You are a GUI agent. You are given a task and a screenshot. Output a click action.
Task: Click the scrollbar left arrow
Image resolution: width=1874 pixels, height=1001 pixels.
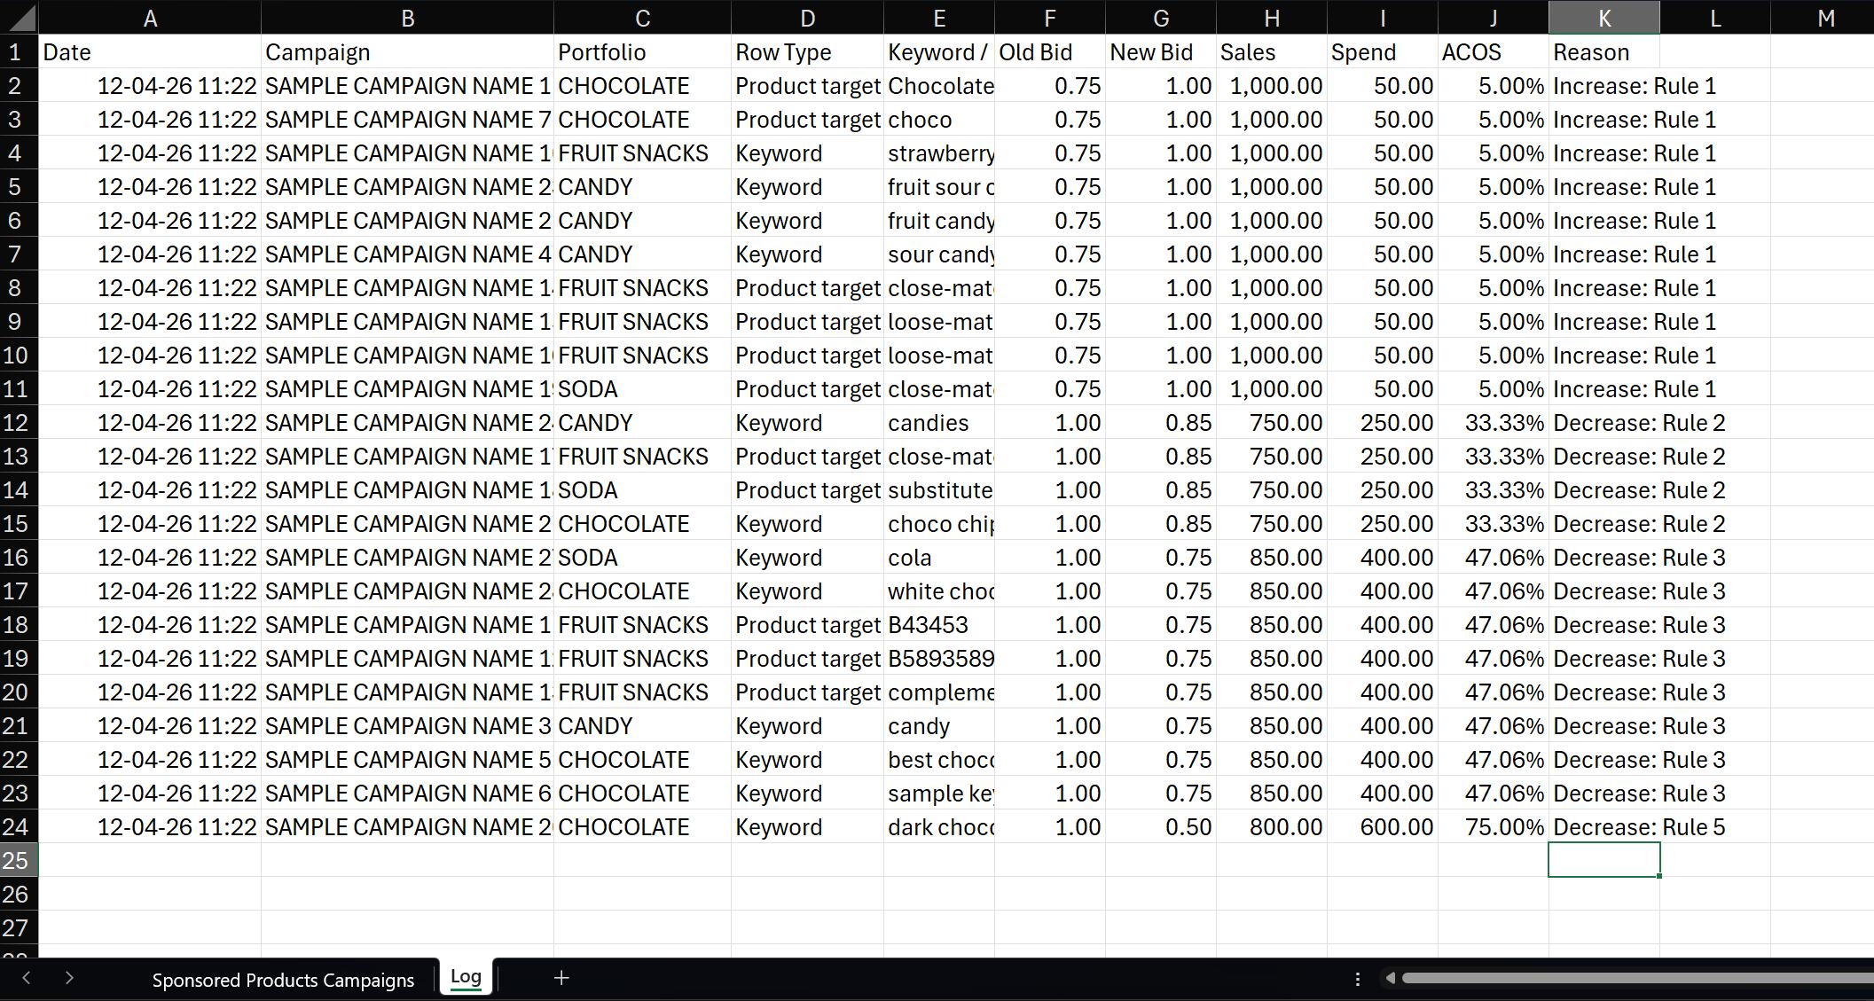coord(1391,978)
